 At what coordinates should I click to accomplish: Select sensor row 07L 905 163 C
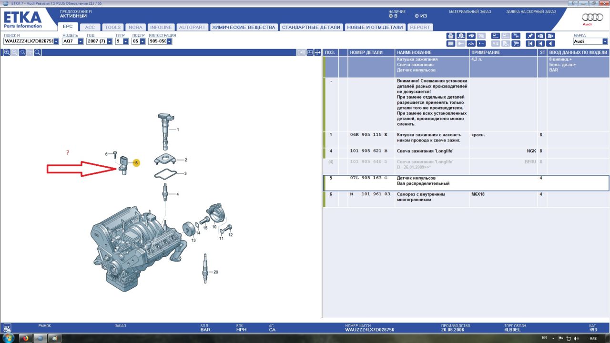point(466,182)
